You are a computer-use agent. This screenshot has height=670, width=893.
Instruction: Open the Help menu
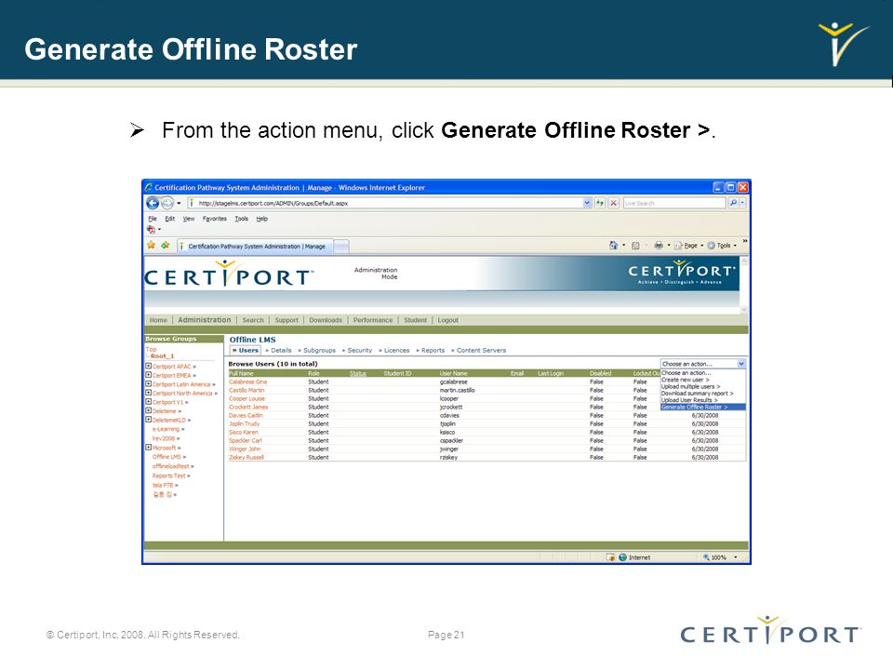tap(261, 219)
